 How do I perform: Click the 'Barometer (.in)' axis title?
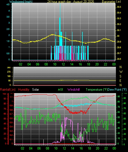pos(111,1)
